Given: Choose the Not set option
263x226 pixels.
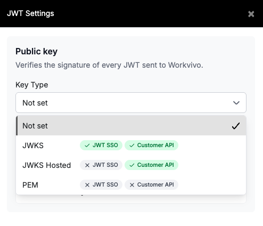Looking at the screenshot, I should [131, 126].
